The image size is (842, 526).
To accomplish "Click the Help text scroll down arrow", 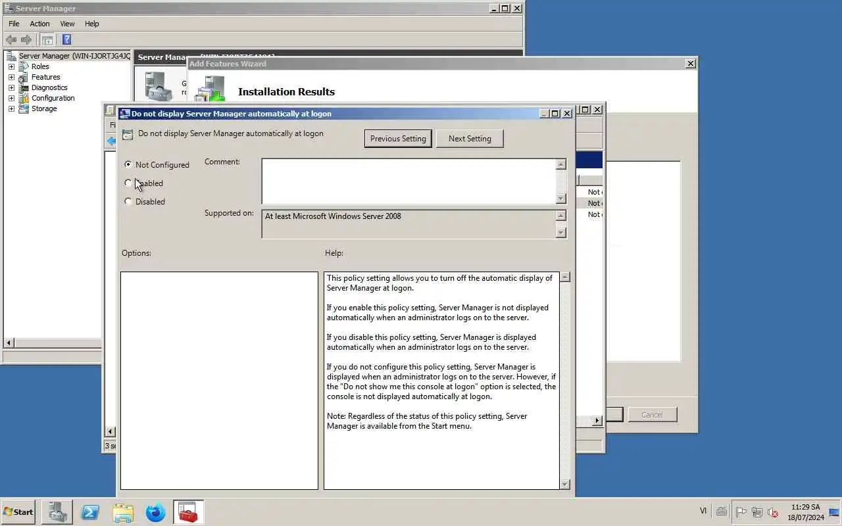I will 564,484.
